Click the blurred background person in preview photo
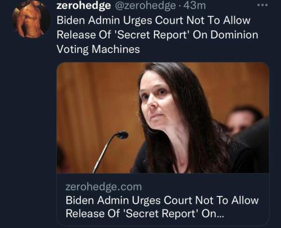281x228 pixels. [243, 119]
